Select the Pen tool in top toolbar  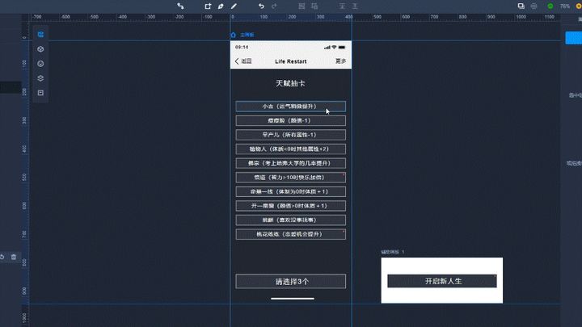(221, 6)
